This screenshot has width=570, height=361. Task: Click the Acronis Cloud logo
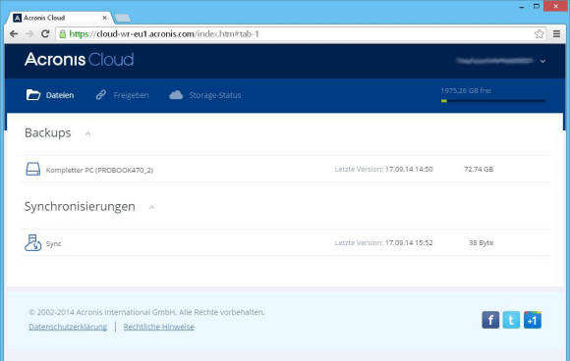coord(80,60)
